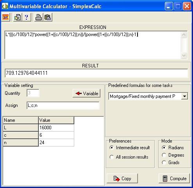Click the Result field showing 709.129764044111
Viewport: 193px width, 188px height.
[96, 73]
